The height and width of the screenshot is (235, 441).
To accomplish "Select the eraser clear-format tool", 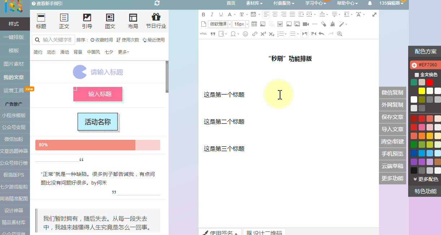I will coord(323,24).
